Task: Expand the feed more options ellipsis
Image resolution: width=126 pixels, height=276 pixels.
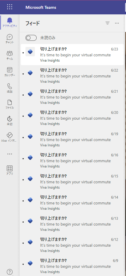Action: click(x=117, y=23)
